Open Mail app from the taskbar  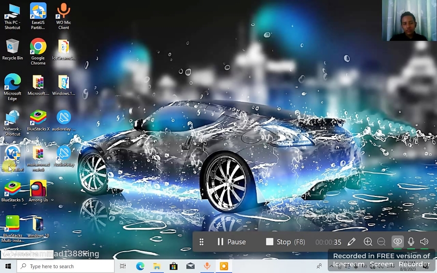(190, 266)
